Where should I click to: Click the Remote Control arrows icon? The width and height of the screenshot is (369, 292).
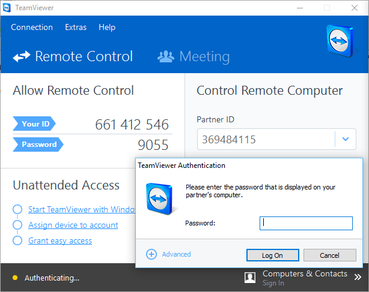pos(22,56)
